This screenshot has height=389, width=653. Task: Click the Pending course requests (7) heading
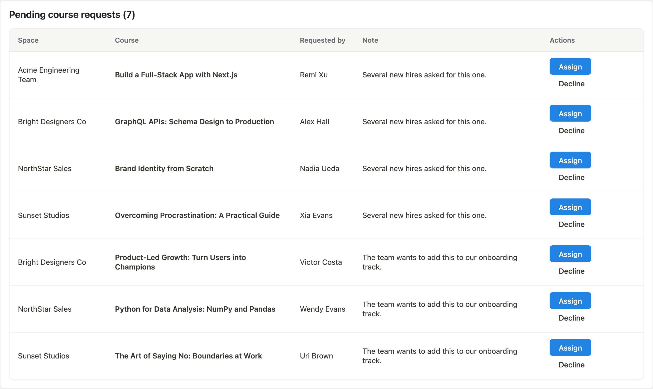tap(72, 15)
